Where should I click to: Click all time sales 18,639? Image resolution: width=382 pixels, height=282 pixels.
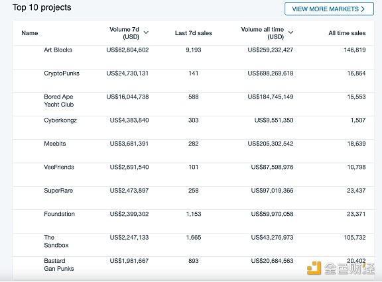(x=356, y=144)
